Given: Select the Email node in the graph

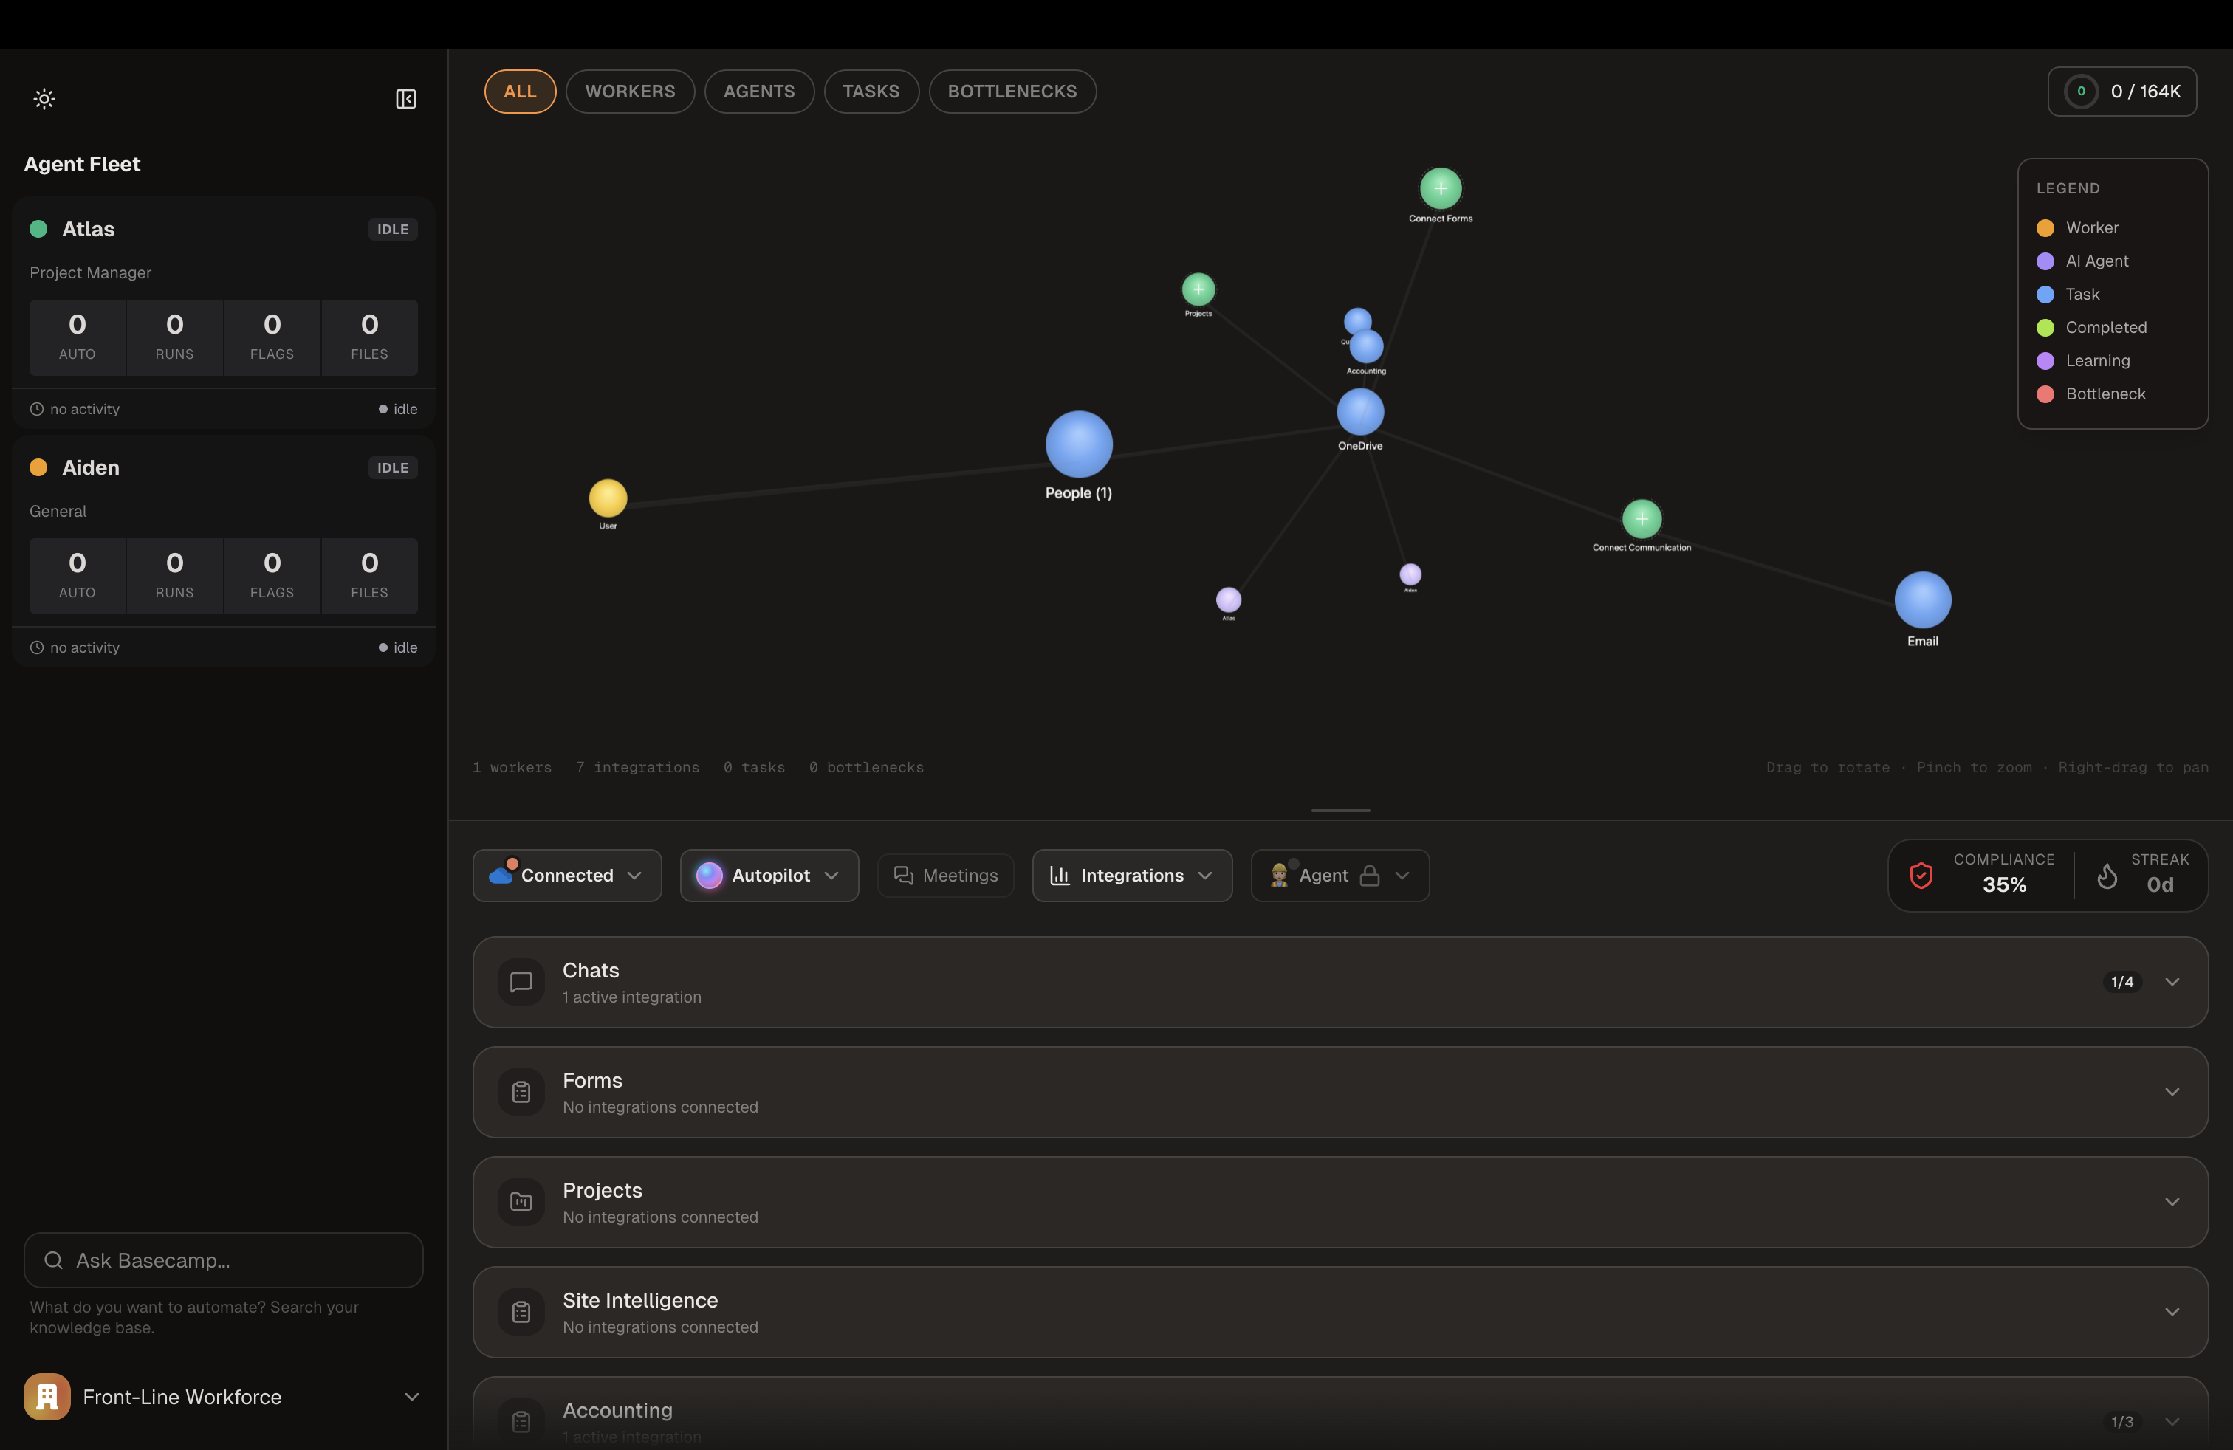Looking at the screenshot, I should [x=1922, y=600].
